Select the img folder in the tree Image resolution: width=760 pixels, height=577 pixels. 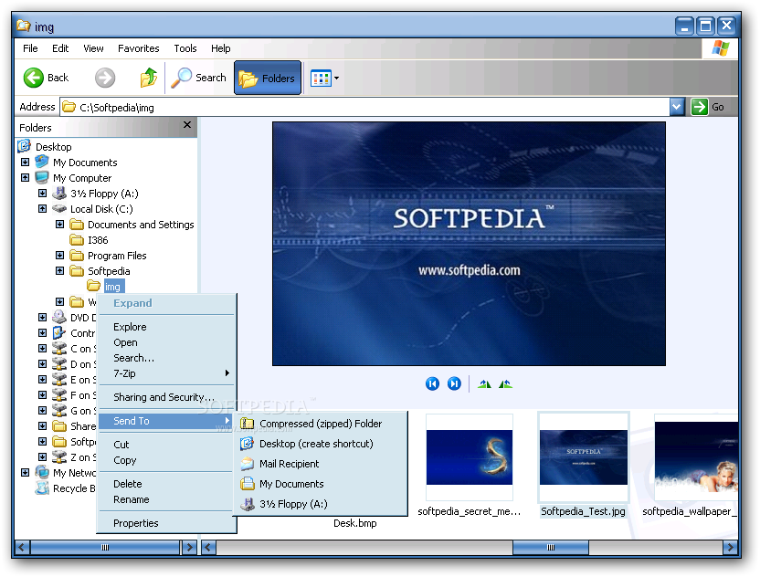pos(112,287)
